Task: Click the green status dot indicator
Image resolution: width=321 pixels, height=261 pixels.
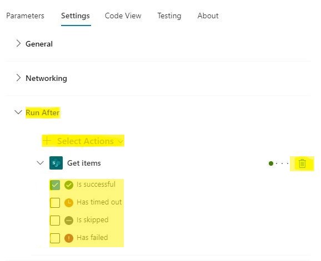Action: pos(271,163)
